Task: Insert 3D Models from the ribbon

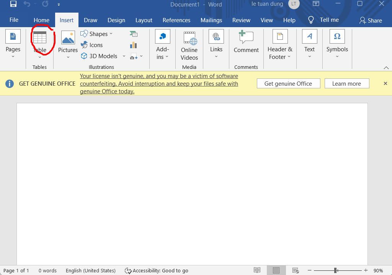Action: click(99, 56)
